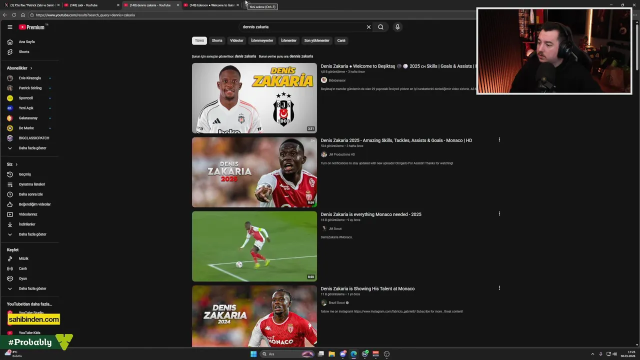Open Videolarınız in the sidebar
Screen dimensions: 640x360
point(29,214)
